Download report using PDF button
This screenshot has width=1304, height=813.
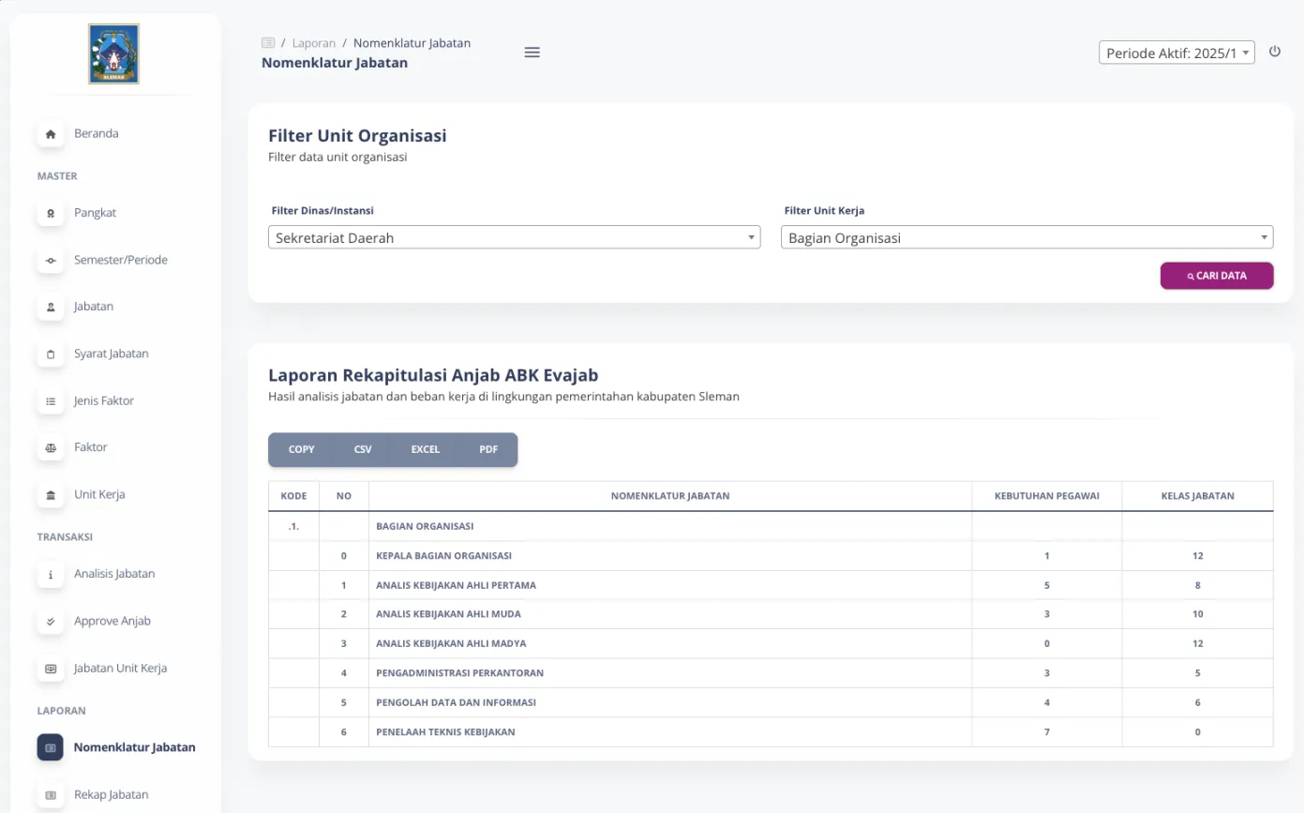point(488,450)
